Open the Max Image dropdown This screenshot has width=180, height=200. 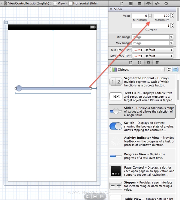[x=171, y=43]
